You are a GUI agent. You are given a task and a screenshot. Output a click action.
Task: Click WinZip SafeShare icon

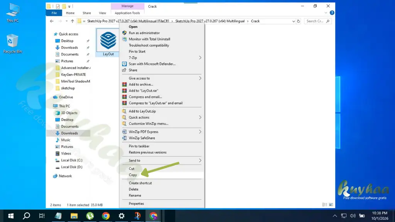pos(125,138)
